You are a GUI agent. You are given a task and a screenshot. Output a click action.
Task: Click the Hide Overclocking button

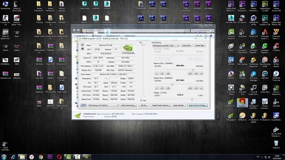click(x=128, y=105)
